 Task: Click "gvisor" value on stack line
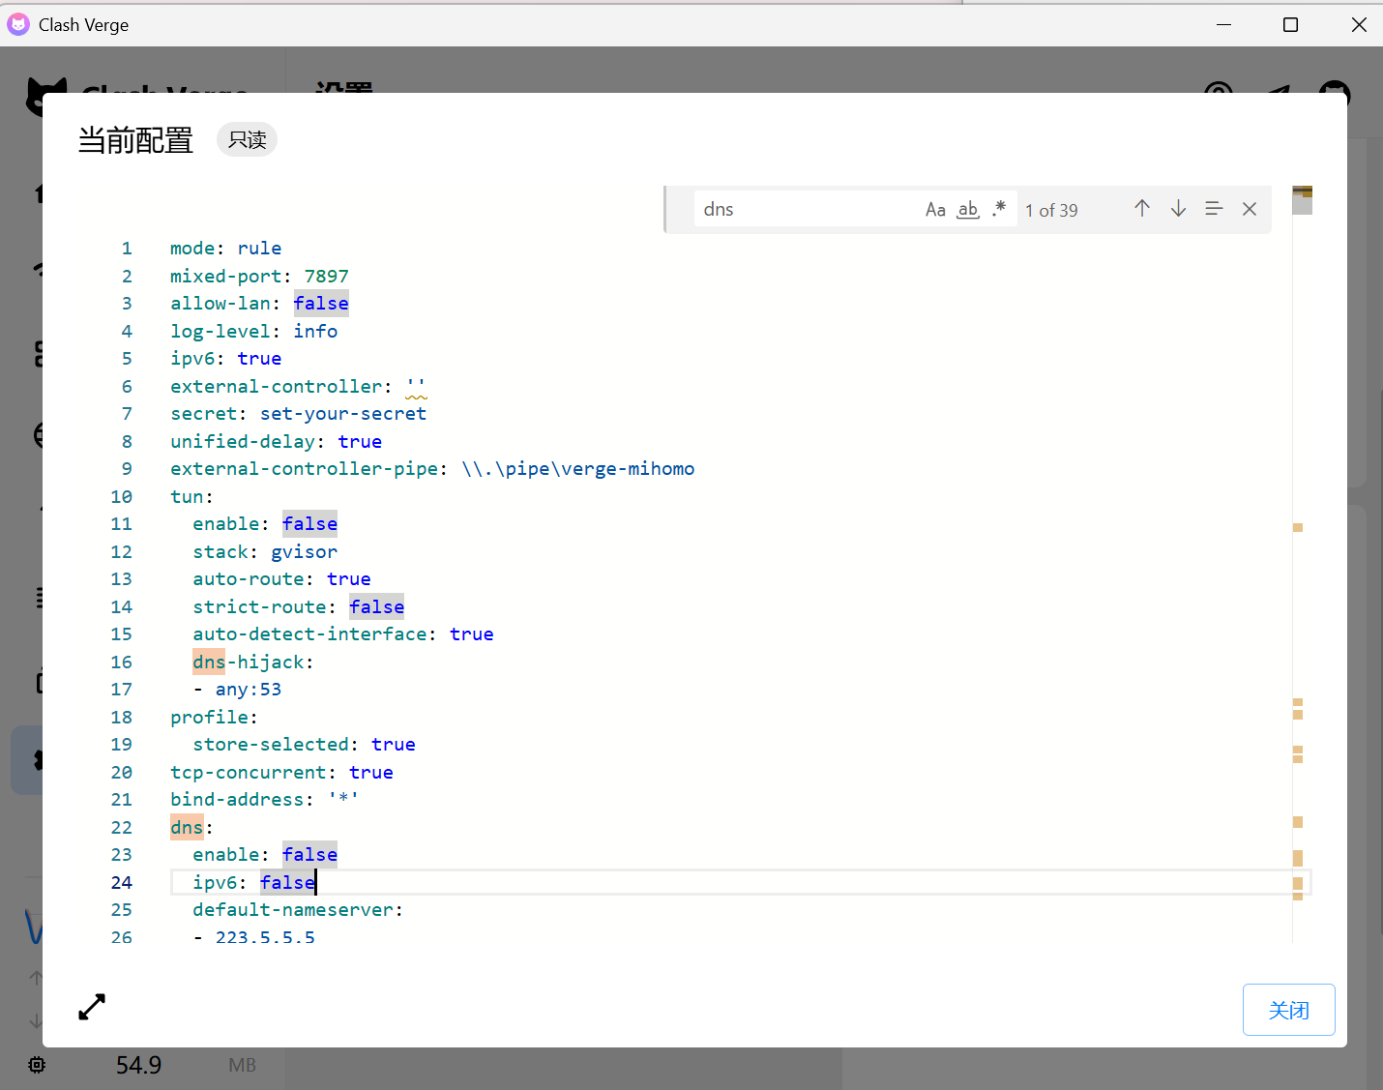[x=304, y=552]
